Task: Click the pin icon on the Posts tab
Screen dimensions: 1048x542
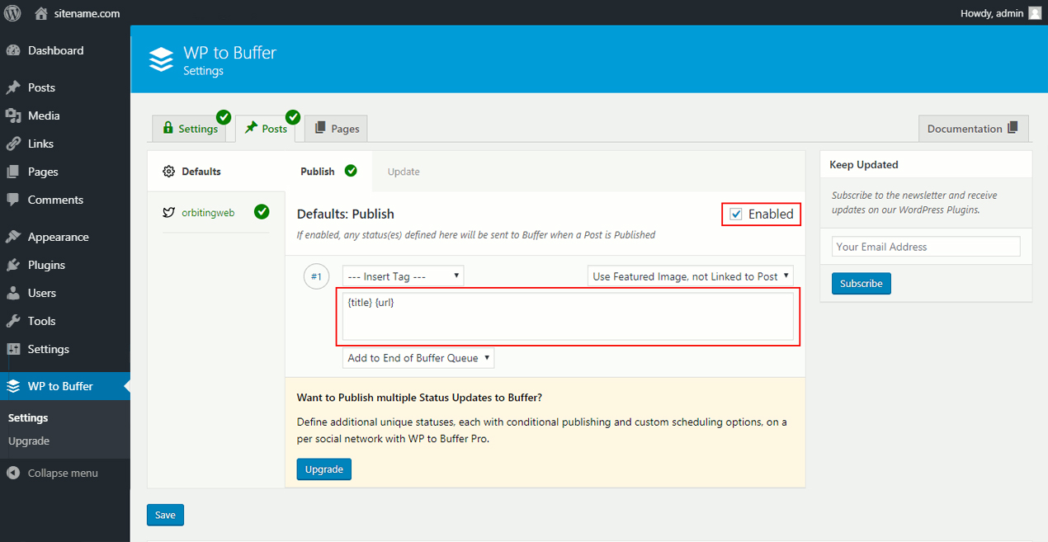Action: [251, 128]
